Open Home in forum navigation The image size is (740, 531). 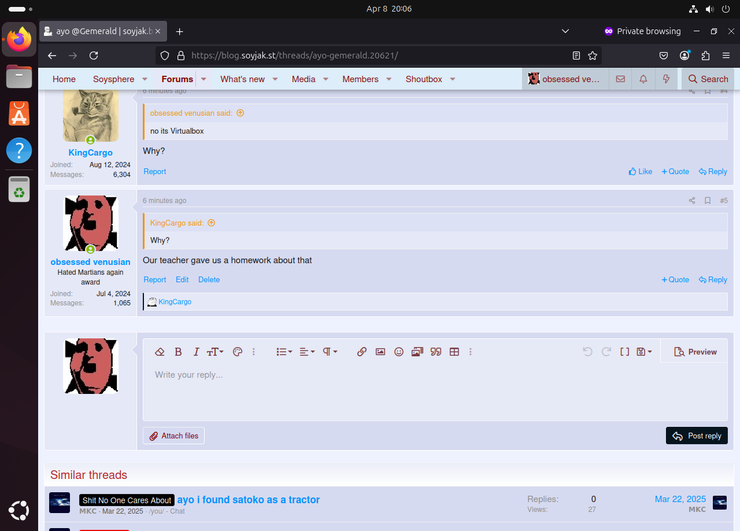64,79
